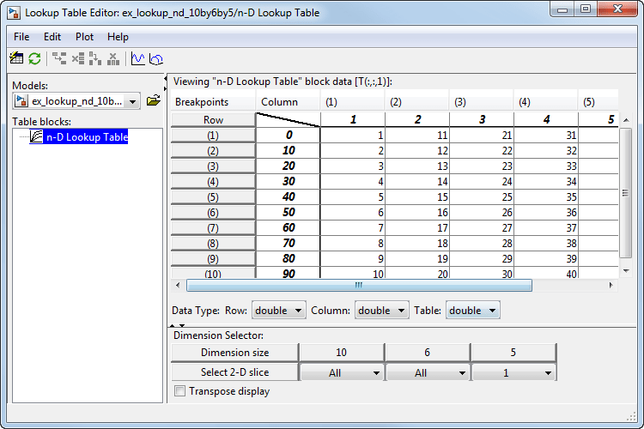Click the Select 2-D slice label button
The height and width of the screenshot is (429, 644).
pos(234,372)
